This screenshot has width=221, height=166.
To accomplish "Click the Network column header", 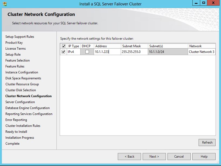I will pos(202,46).
